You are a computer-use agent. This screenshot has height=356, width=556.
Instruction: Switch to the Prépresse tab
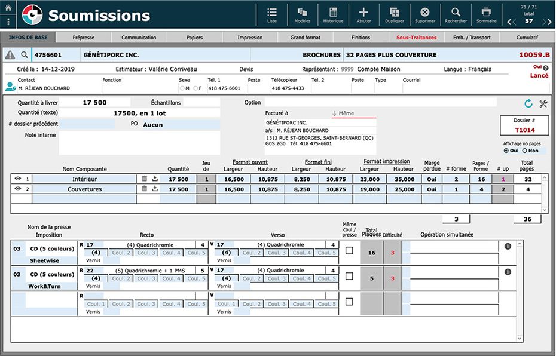(x=83, y=38)
